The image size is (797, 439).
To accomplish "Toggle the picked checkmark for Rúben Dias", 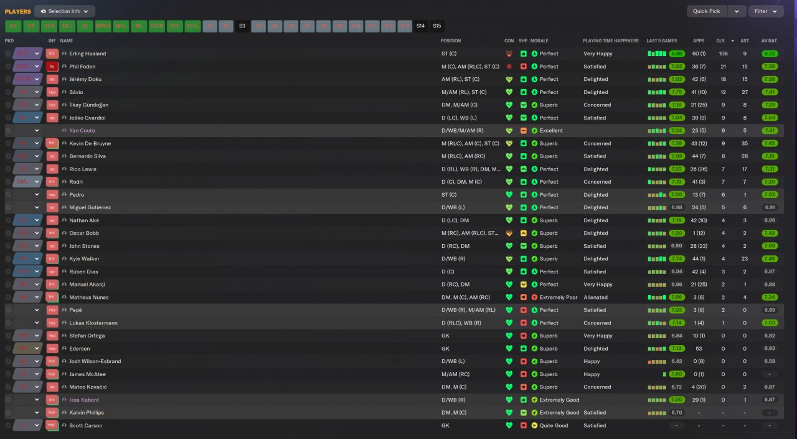I will click(x=8, y=271).
